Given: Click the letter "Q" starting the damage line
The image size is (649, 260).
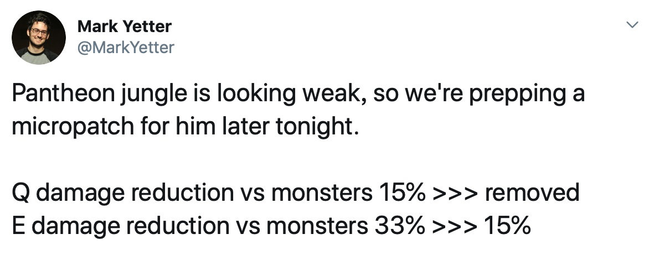Looking at the screenshot, I should pos(20,193).
